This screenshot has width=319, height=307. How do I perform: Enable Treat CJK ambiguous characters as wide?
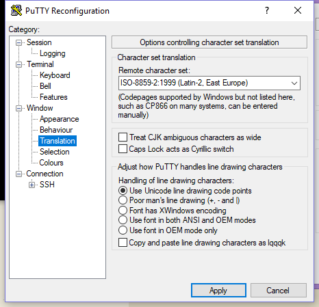[x=123, y=137]
